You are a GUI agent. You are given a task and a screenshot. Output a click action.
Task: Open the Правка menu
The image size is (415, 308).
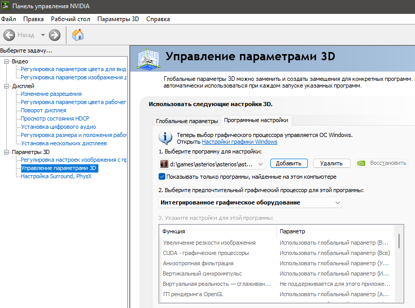(x=33, y=19)
